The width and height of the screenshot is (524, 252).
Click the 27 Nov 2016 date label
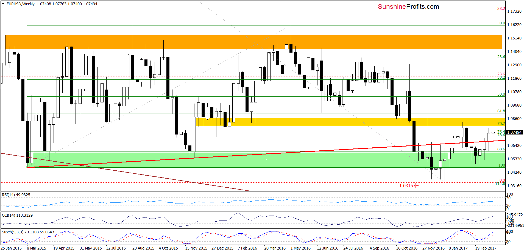click(x=433, y=248)
